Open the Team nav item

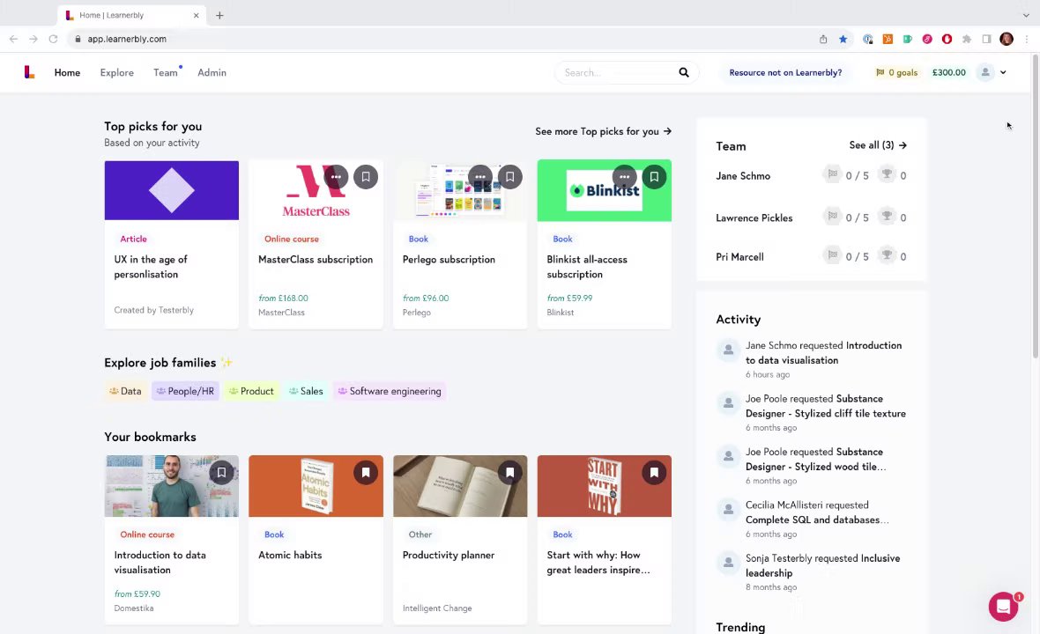coord(165,72)
